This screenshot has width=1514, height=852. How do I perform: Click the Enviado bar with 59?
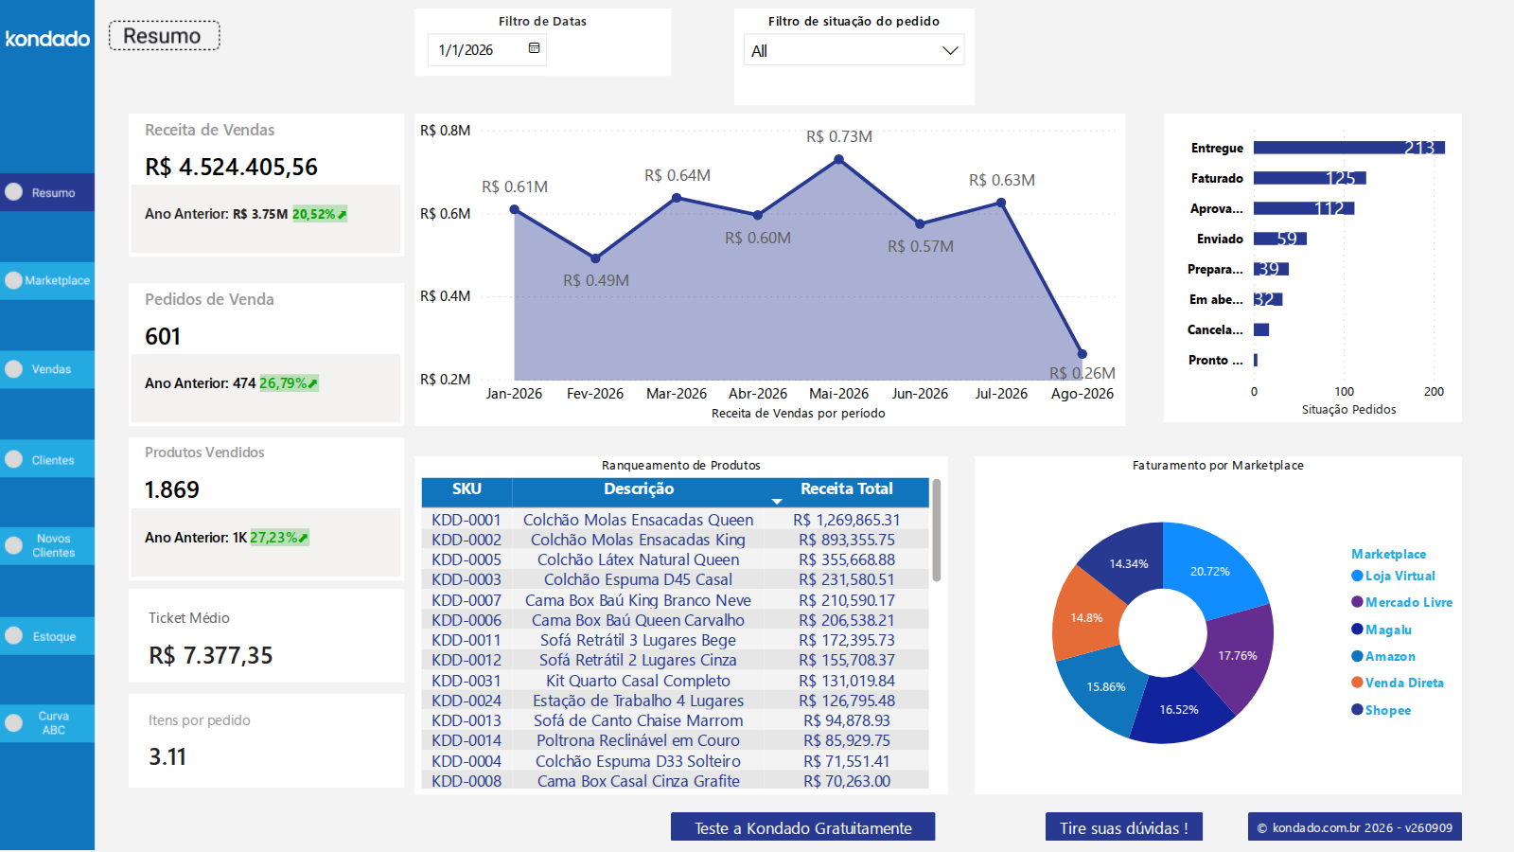coord(1280,239)
